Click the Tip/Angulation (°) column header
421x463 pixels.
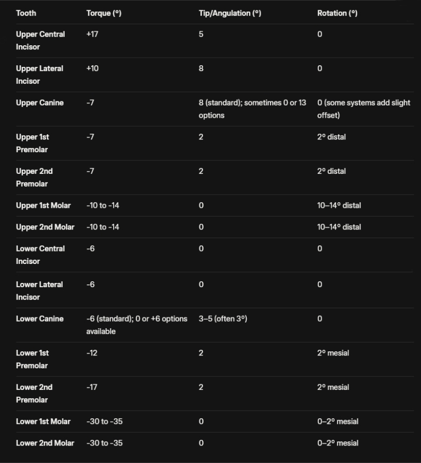coord(230,13)
